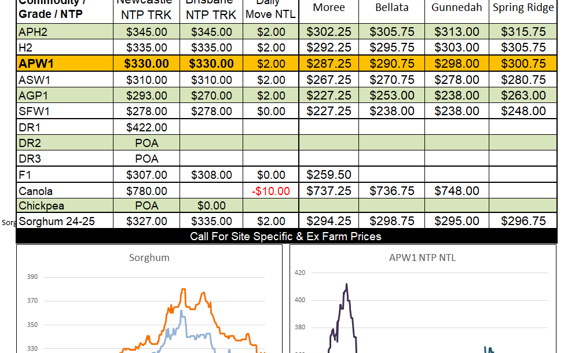575x353 pixels.
Task: Select the H2 Gunnedah price $303.00
Action: [x=456, y=48]
